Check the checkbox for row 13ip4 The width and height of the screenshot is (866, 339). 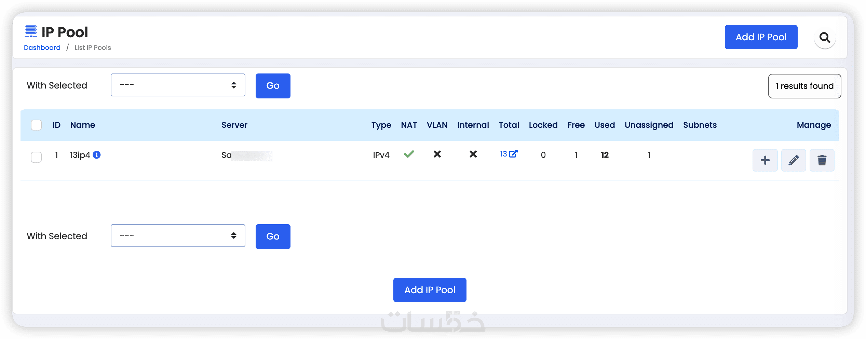[x=36, y=157]
